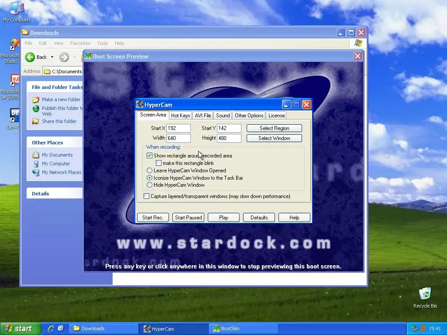Click the Details panel header
This screenshot has height=335, width=447.
[55, 194]
